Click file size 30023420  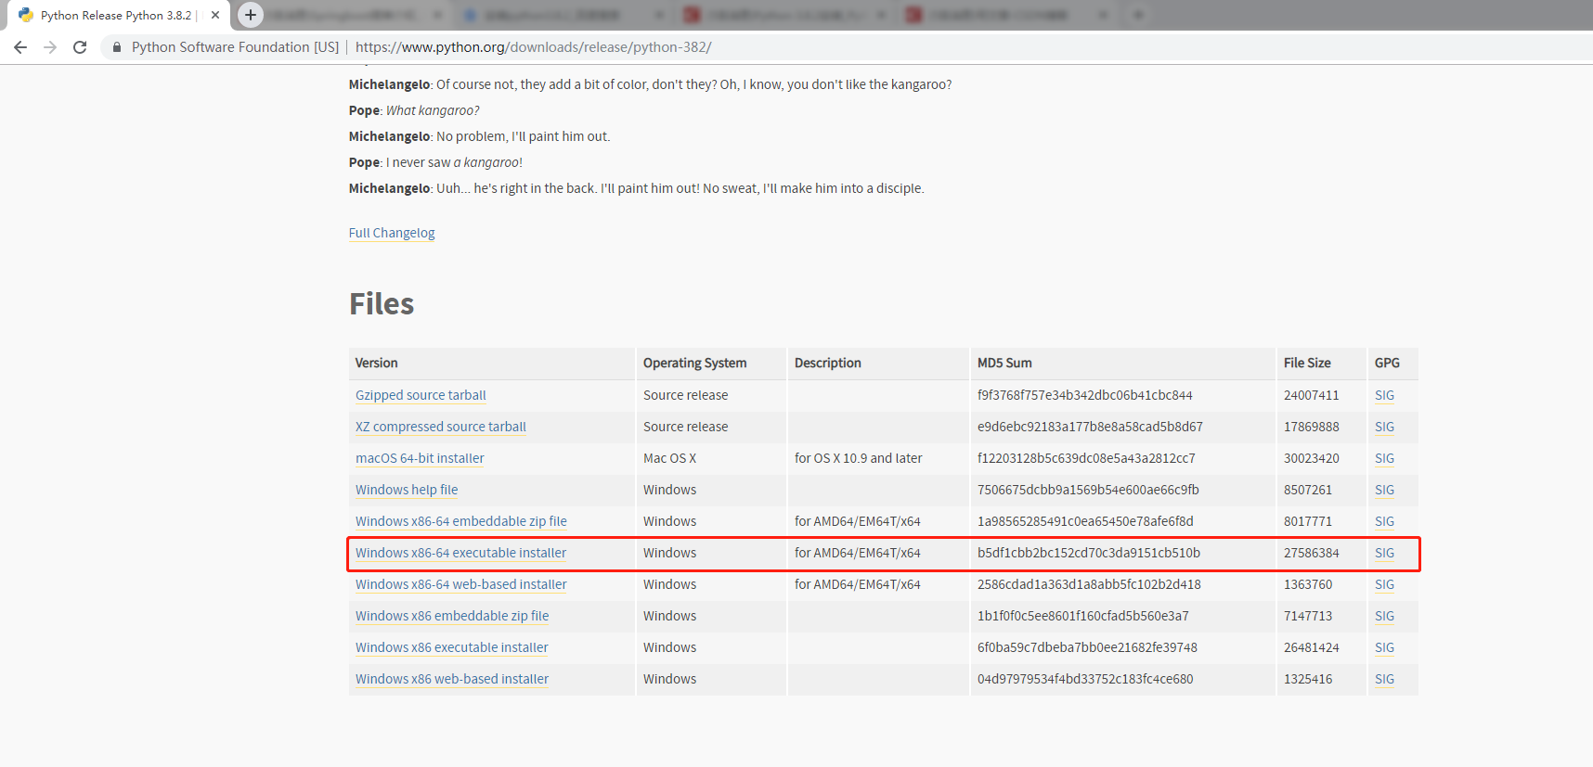click(1312, 458)
